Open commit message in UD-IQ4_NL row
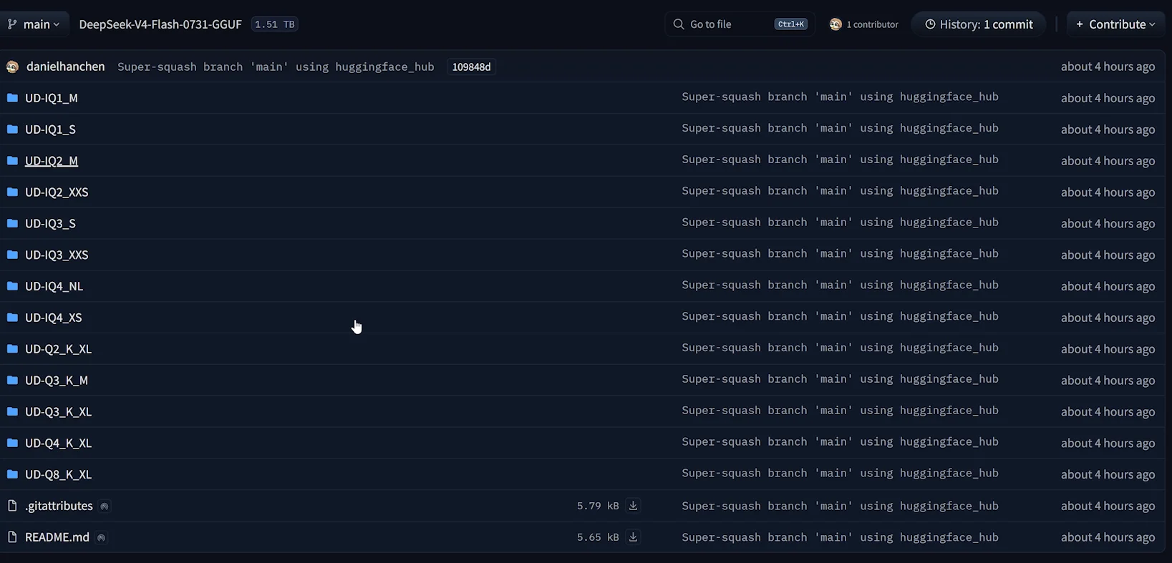Viewport: 1172px width, 563px height. [x=840, y=285]
